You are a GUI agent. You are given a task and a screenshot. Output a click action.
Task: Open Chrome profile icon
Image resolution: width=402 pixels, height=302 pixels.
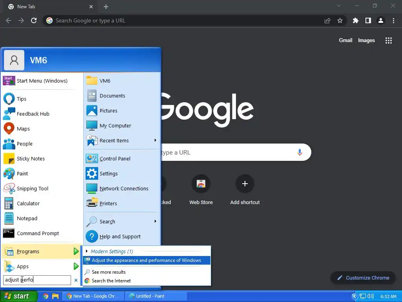click(381, 20)
